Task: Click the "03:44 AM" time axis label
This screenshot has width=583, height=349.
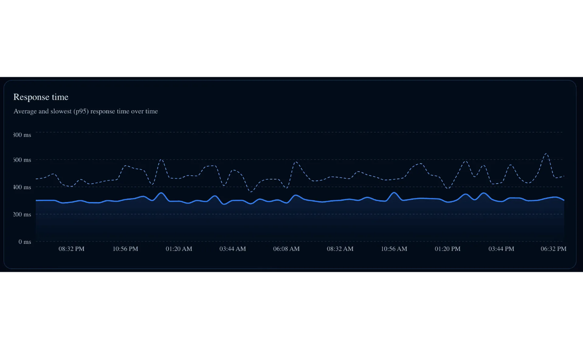Action: click(x=233, y=249)
